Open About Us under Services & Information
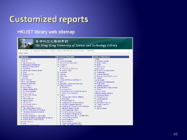The image size is (187, 140). pos(60,59)
